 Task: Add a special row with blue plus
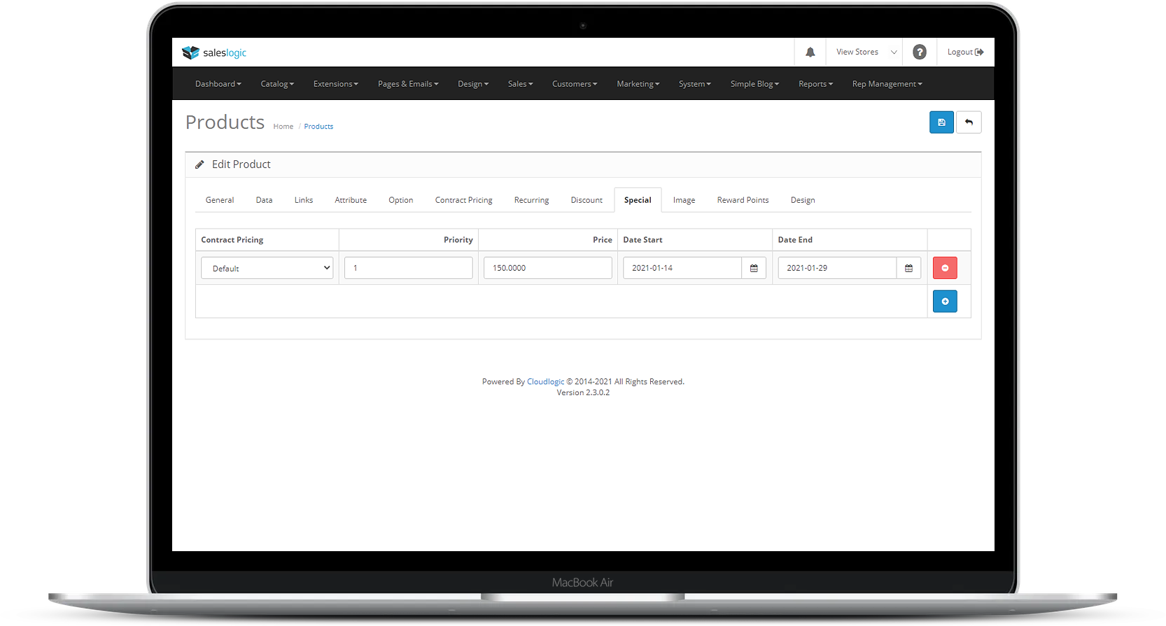pos(945,301)
